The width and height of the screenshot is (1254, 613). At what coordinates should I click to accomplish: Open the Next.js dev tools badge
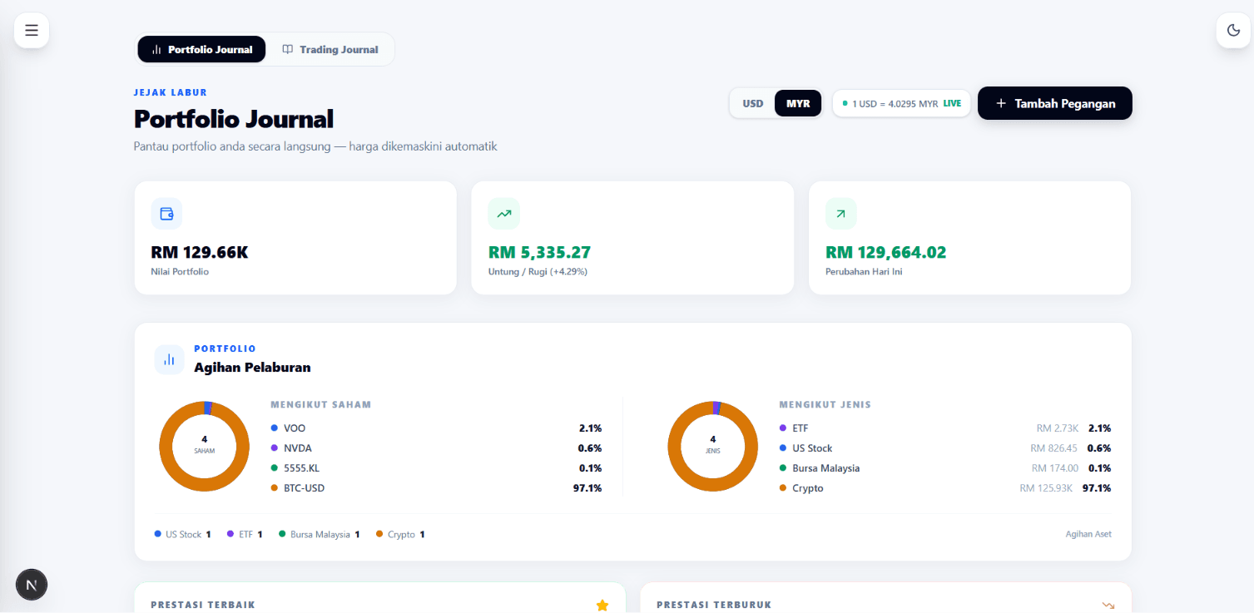[32, 585]
